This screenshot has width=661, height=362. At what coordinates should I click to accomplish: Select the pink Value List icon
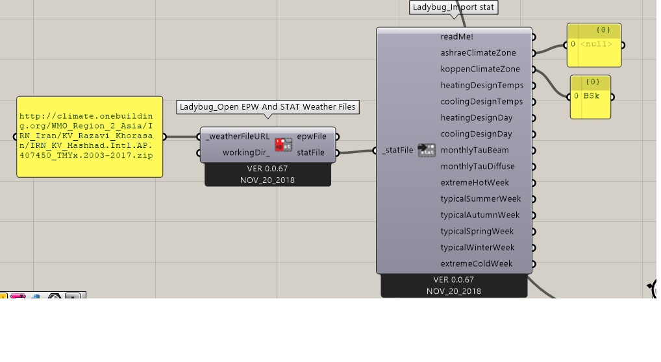coord(18,296)
